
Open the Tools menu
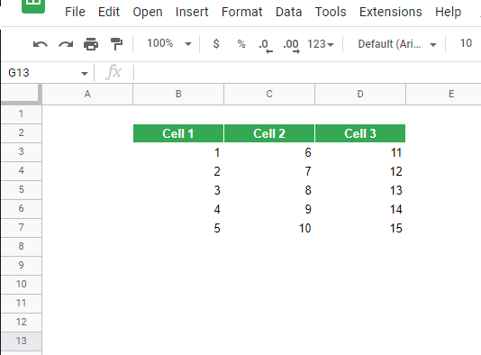(x=331, y=12)
